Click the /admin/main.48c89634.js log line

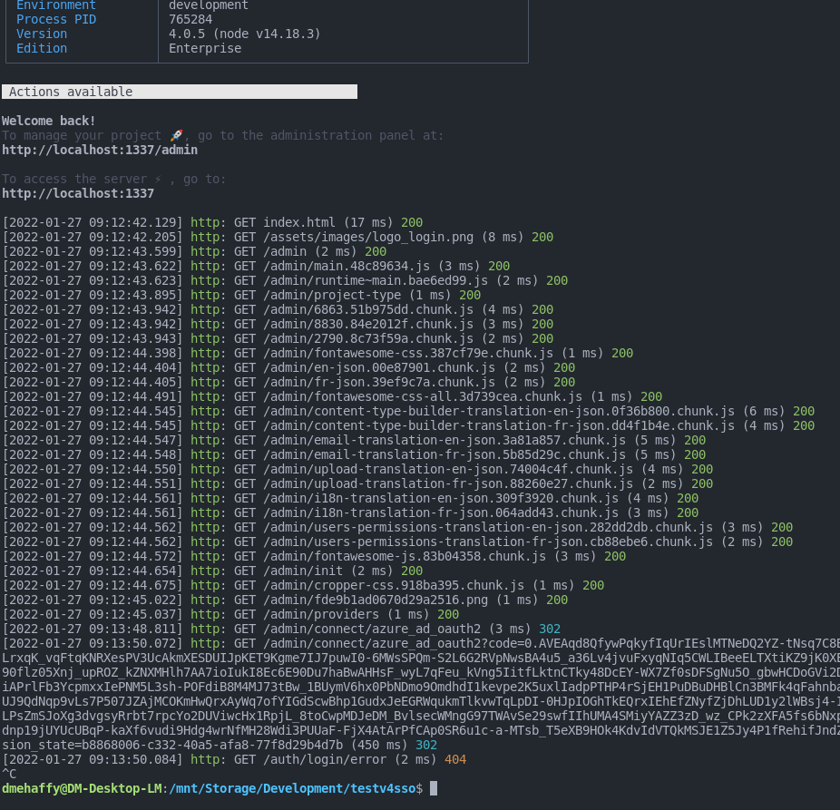256,266
